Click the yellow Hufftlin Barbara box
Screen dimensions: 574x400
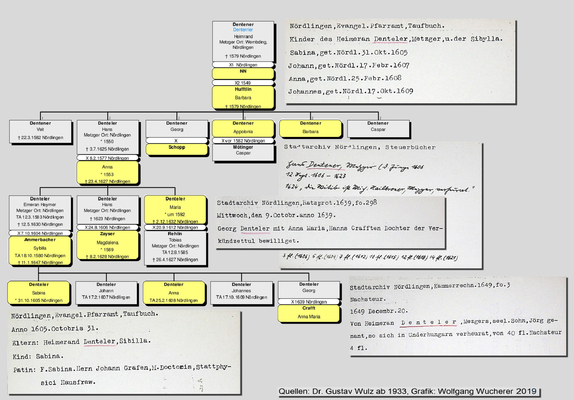pyautogui.click(x=243, y=98)
